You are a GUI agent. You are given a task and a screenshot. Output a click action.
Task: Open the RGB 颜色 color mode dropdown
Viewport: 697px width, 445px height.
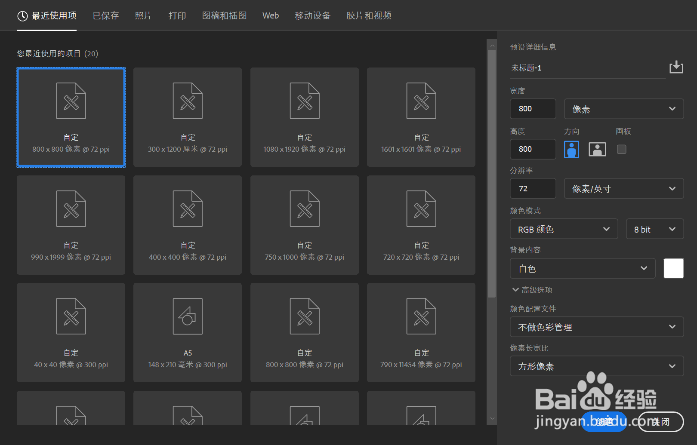point(564,229)
